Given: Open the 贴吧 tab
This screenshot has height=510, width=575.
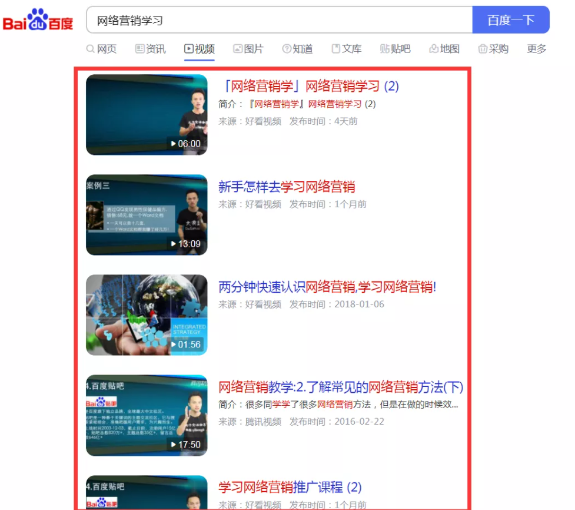Looking at the screenshot, I should [x=395, y=49].
